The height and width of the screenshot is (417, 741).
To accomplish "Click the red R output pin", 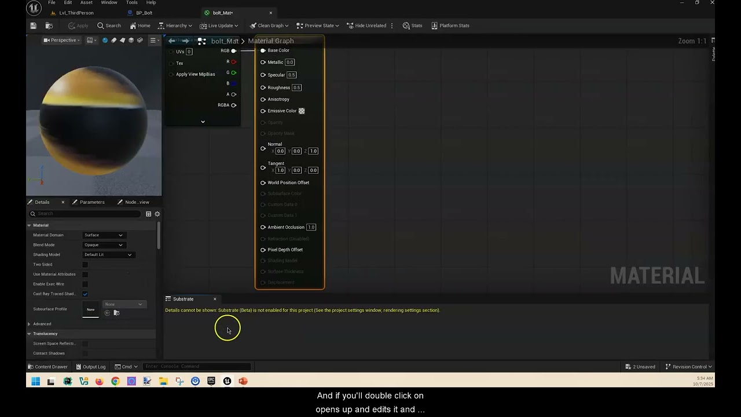I will [234, 62].
